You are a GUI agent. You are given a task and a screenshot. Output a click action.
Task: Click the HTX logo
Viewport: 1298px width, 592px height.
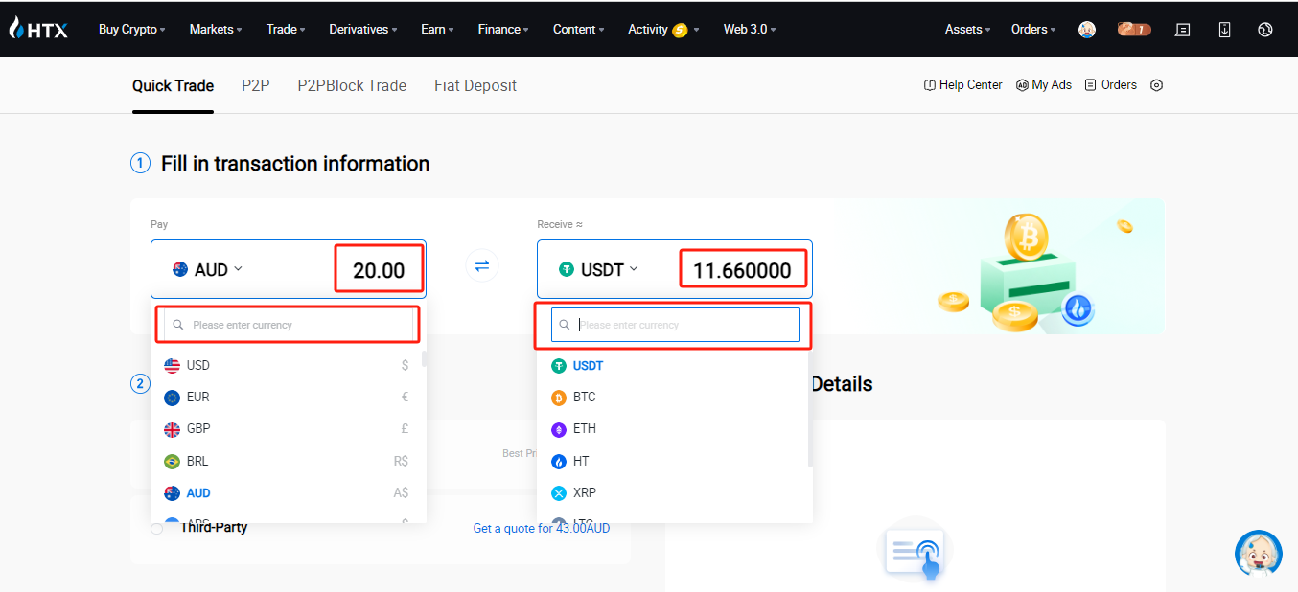pyautogui.click(x=38, y=30)
